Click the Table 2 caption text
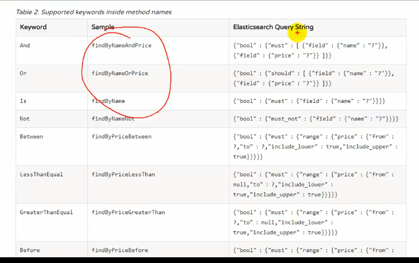 [94, 12]
